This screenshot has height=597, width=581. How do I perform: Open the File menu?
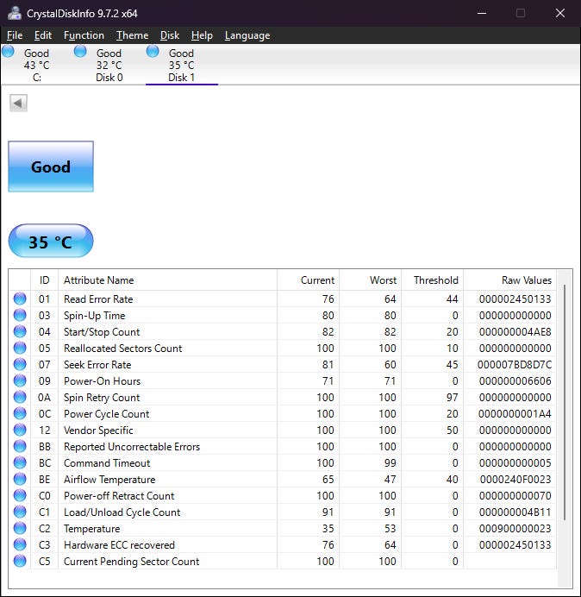15,35
